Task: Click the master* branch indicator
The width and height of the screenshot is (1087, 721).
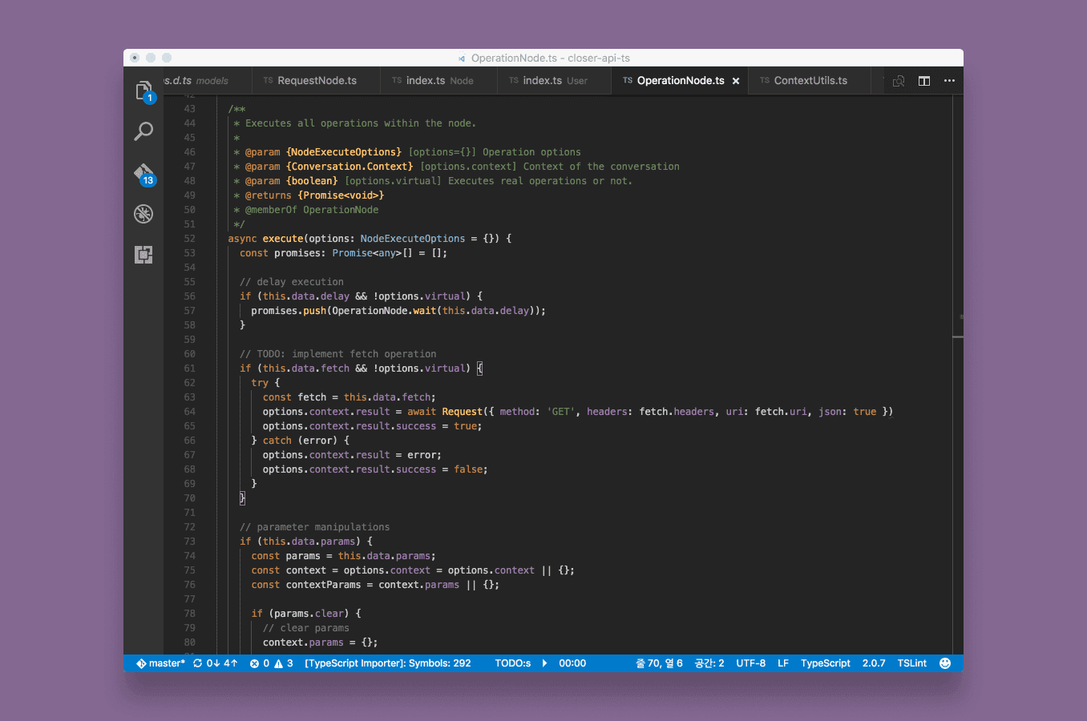Action: [x=160, y=663]
